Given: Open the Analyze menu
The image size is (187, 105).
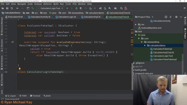Looking at the screenshot, I should [x=38, y=4].
